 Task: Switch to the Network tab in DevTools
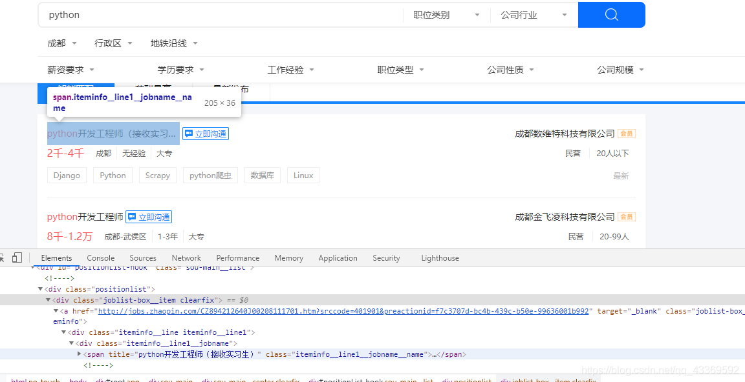click(x=186, y=257)
